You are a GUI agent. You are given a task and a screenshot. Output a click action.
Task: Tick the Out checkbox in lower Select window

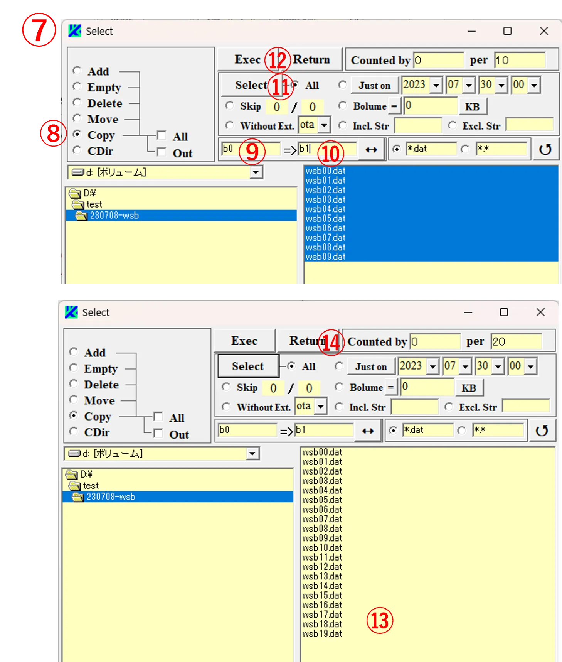point(158,433)
